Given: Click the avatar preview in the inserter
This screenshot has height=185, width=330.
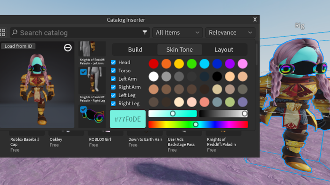Looking at the screenshot, I should click(x=37, y=85).
